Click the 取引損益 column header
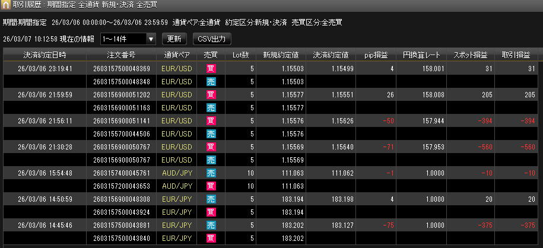543x248 pixels. [x=516, y=55]
